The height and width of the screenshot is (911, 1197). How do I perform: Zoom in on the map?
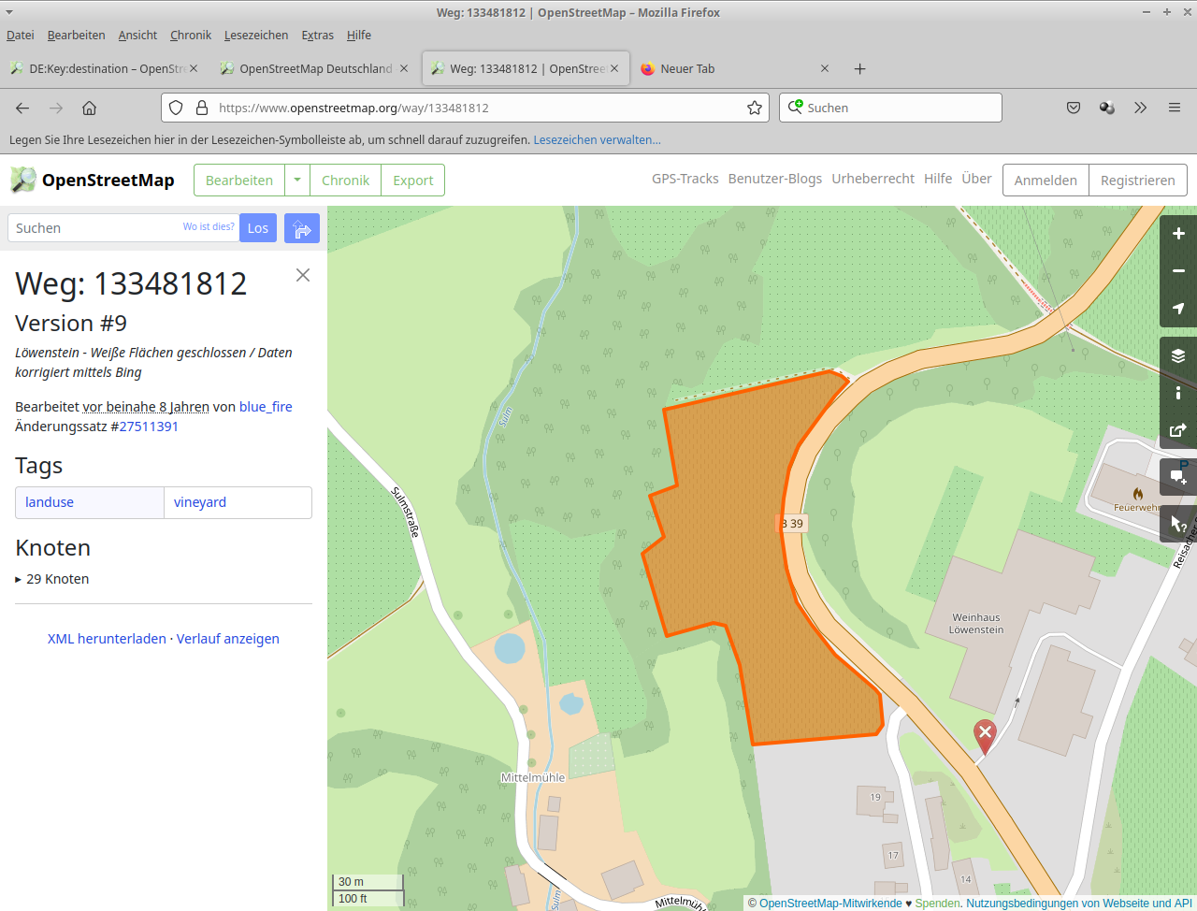(1178, 234)
